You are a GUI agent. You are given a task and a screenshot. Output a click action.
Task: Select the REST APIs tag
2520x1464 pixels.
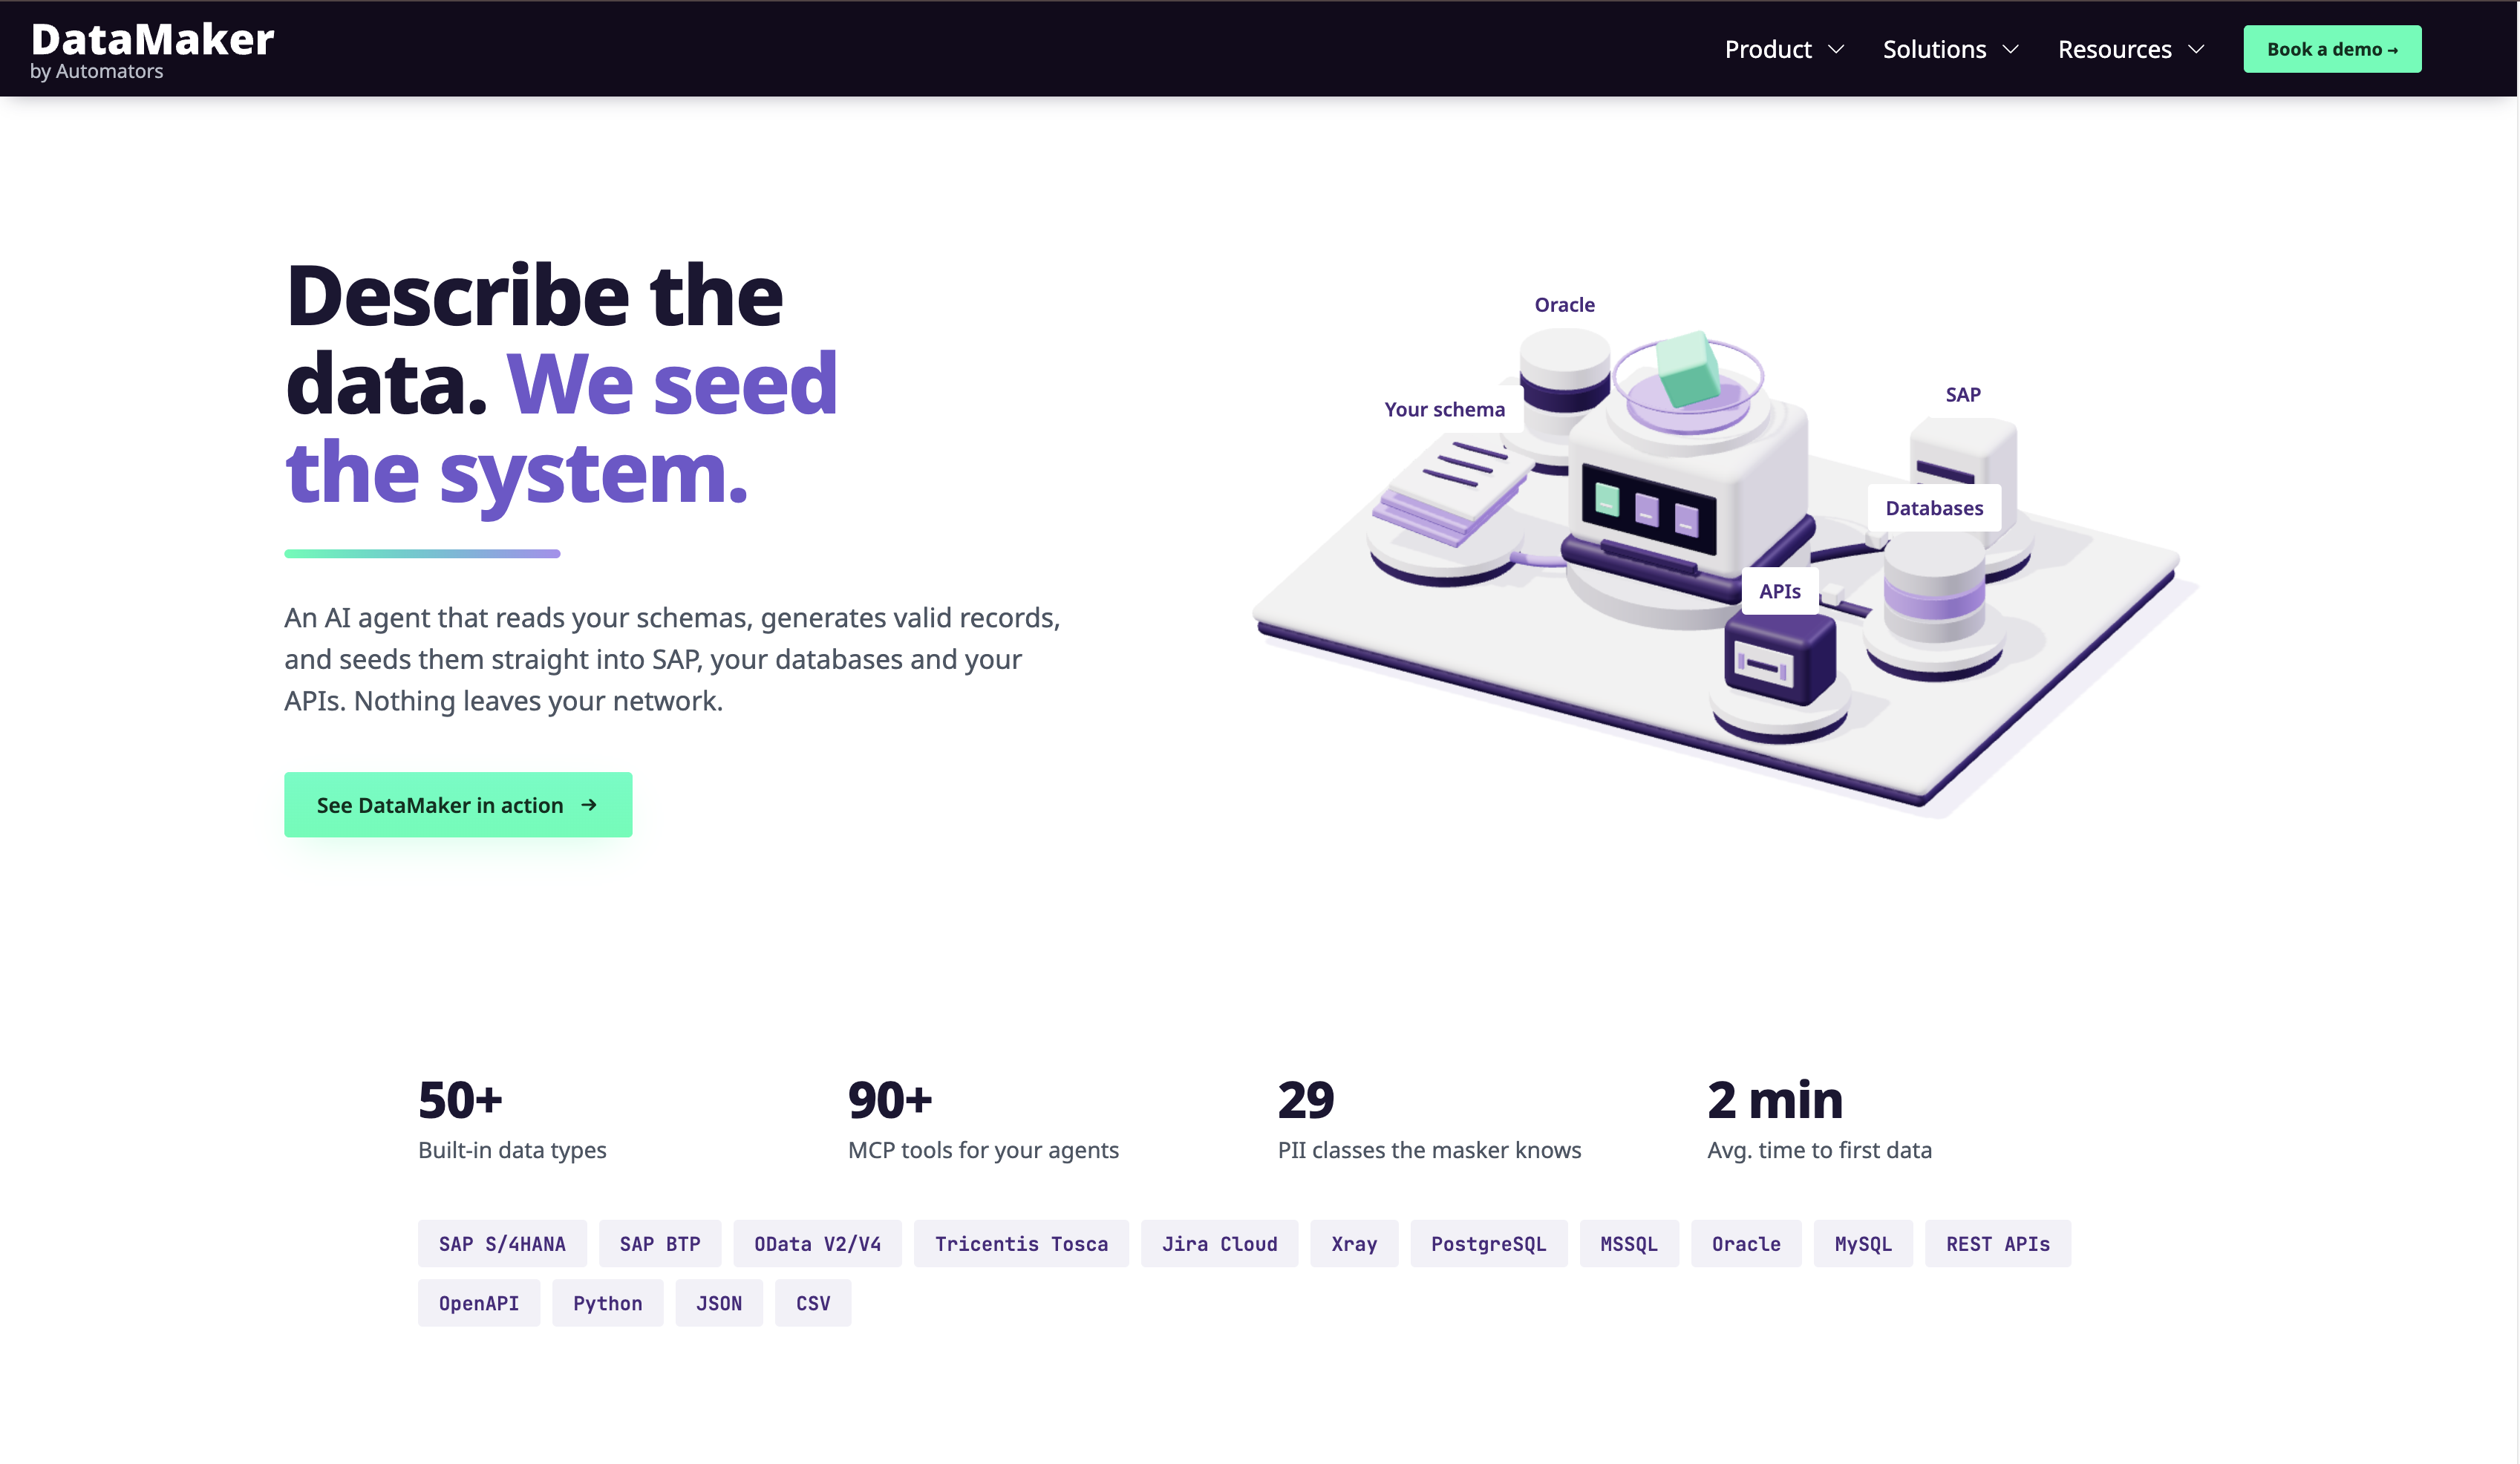[1998, 1244]
